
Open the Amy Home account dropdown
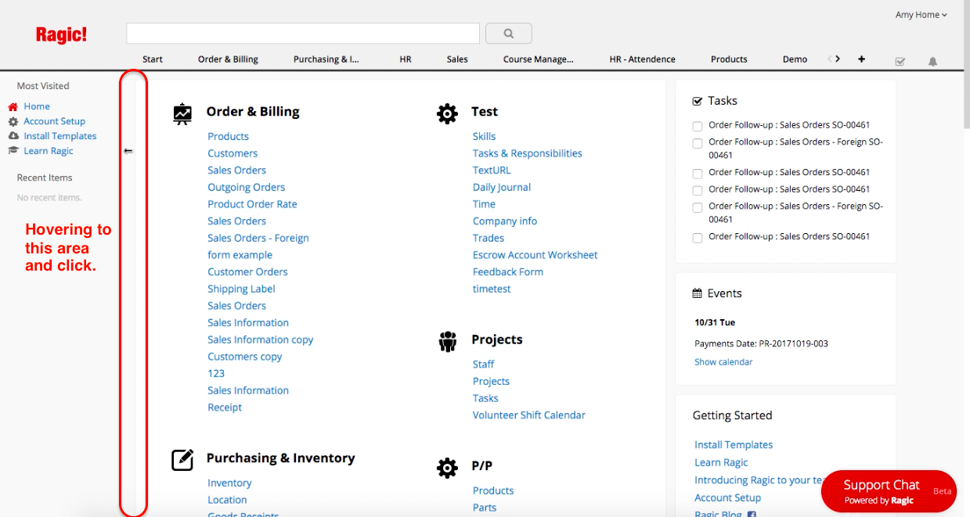pos(921,14)
